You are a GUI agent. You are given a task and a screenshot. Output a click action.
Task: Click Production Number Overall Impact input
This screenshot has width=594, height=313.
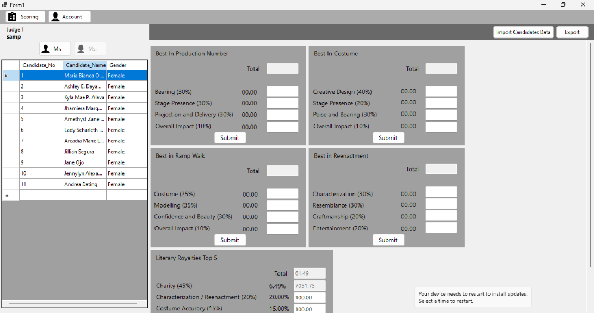(x=282, y=127)
